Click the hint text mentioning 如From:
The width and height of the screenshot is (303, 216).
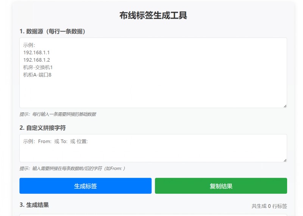tap(72, 168)
